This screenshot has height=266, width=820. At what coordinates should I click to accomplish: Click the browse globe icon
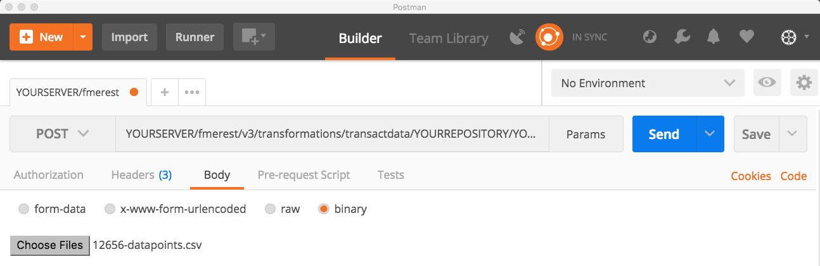650,37
